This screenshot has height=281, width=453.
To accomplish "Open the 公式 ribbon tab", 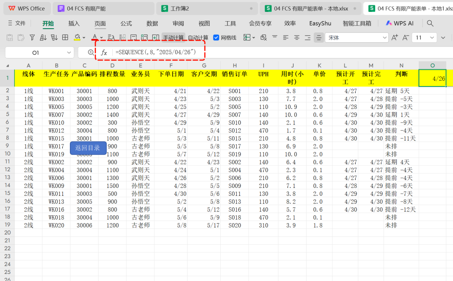I will (x=126, y=23).
